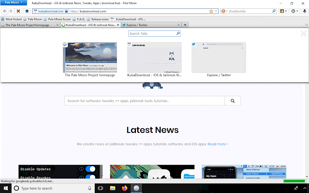309x193 pixels.
Task: Open the Release notes bookmark
Action: point(98,19)
